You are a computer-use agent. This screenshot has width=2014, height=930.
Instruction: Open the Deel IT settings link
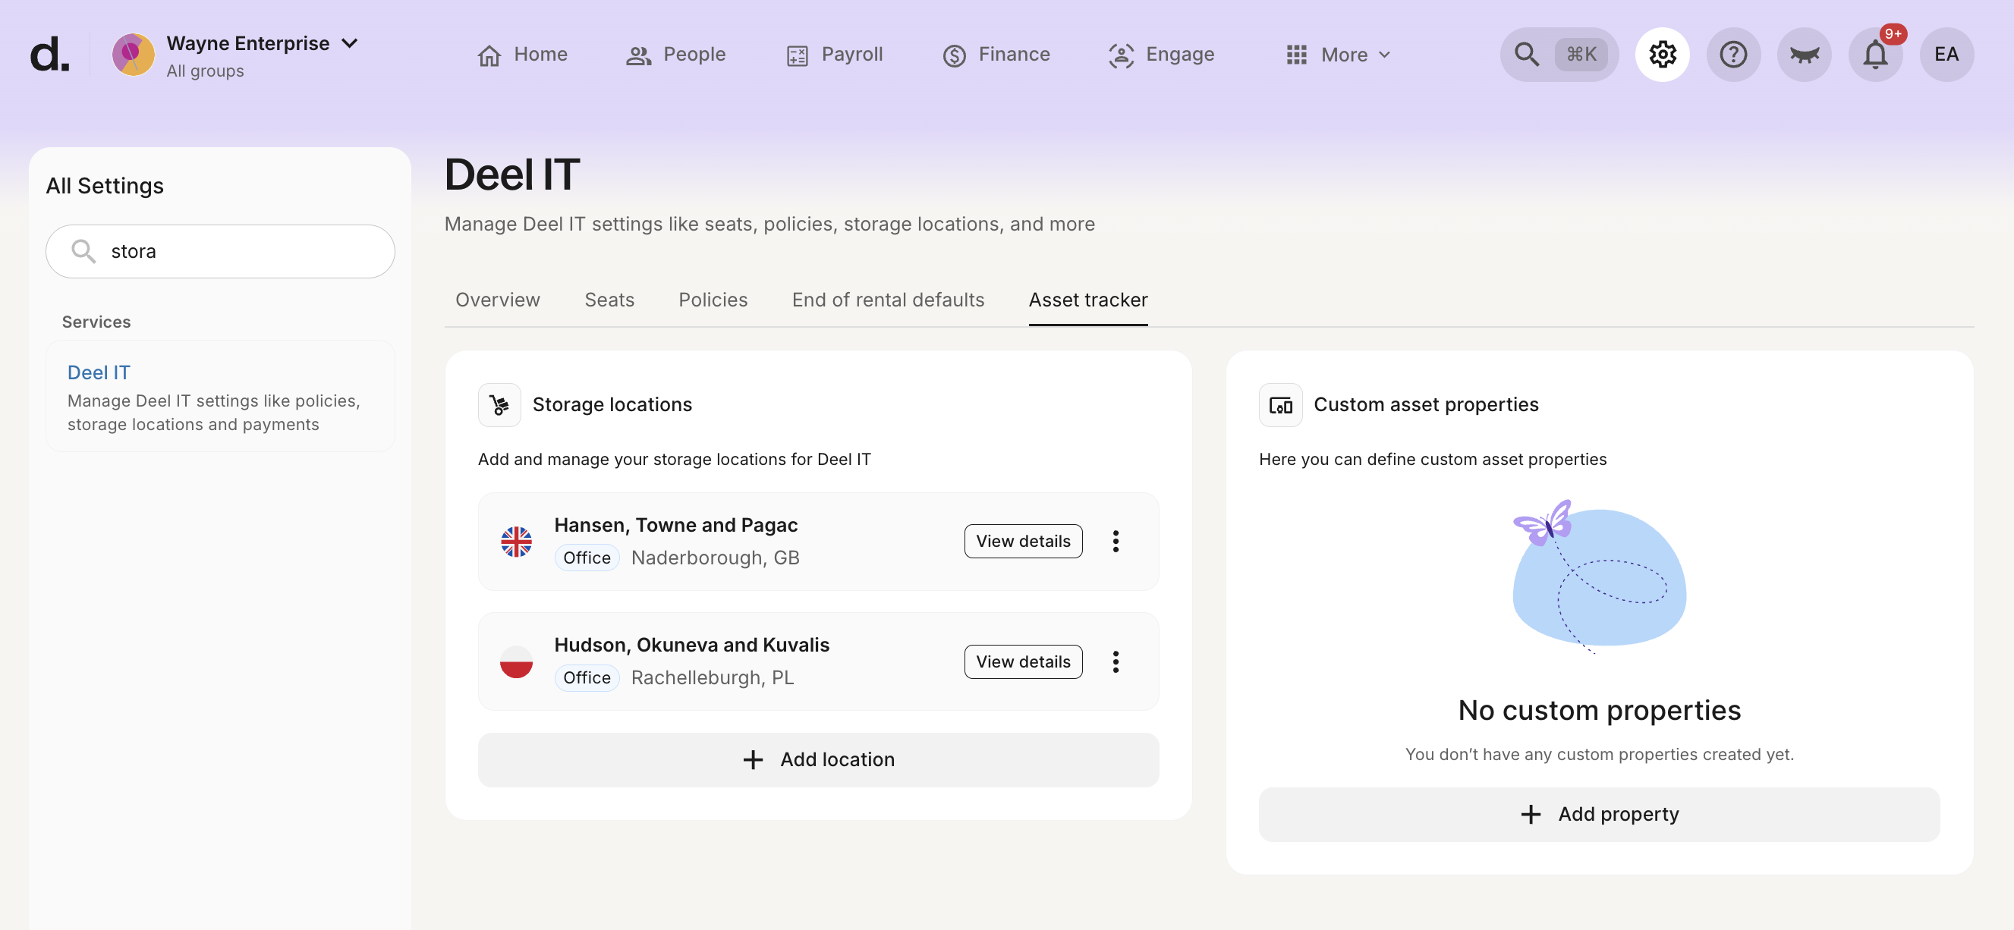(x=99, y=372)
